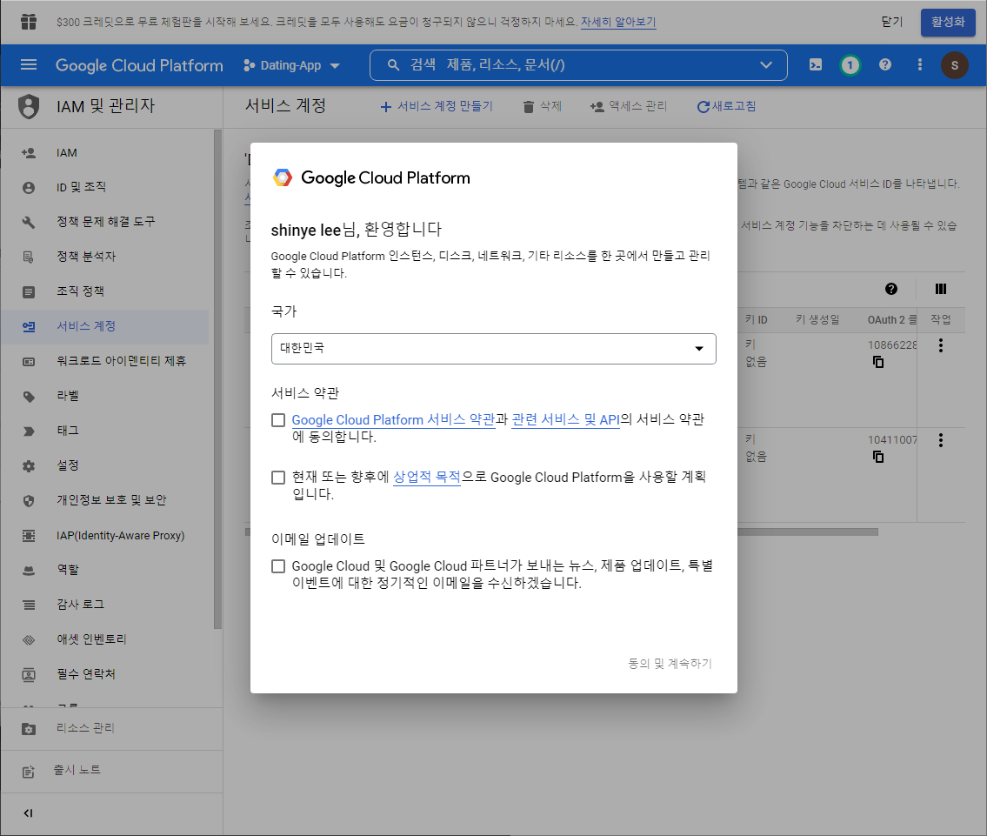Open the 국가 country dropdown showing 대한민국
Viewport: 987px width, 836px height.
click(x=494, y=349)
